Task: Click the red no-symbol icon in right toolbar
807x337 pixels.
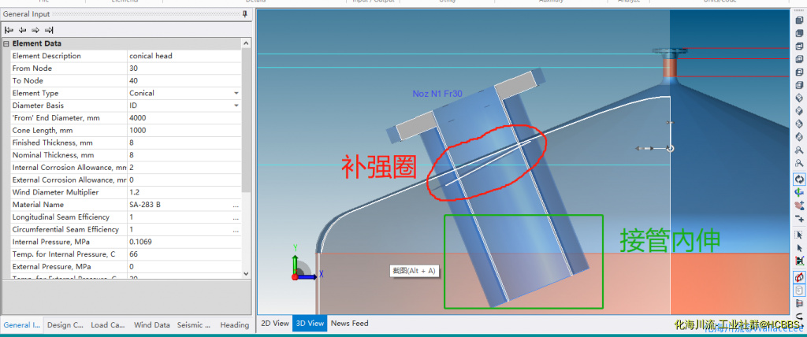Action: (x=799, y=278)
